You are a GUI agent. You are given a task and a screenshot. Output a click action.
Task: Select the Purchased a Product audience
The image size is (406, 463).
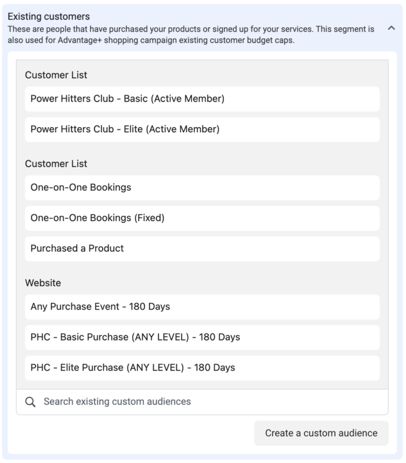(202, 249)
